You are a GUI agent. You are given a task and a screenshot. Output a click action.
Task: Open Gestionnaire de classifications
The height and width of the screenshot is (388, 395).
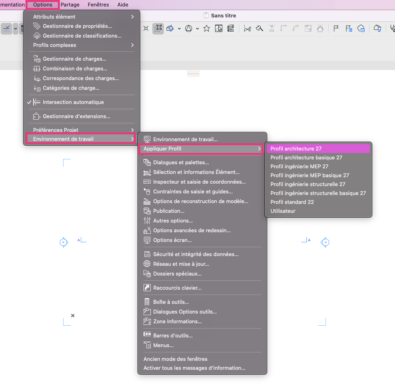[82, 36]
